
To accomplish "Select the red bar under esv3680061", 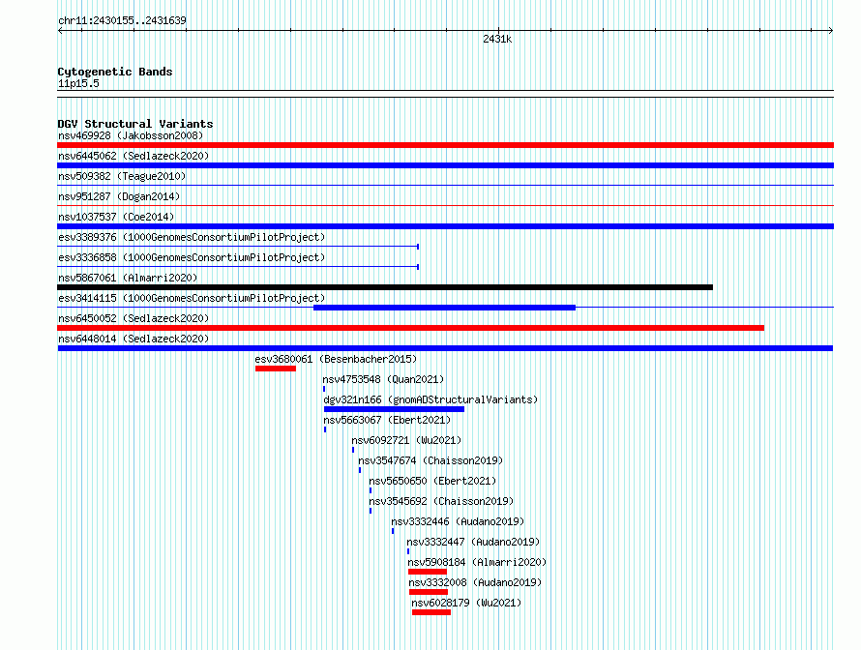I will [x=276, y=369].
